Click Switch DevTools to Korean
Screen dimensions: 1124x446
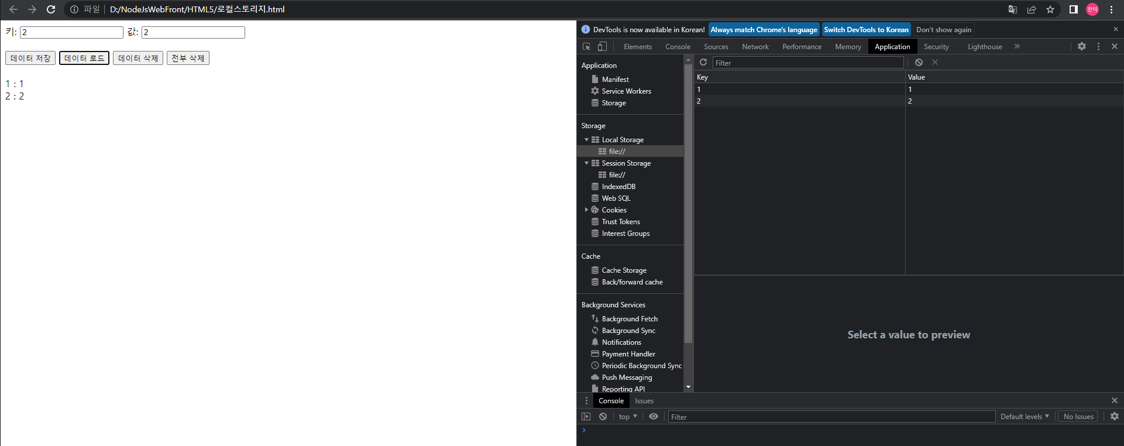(866, 30)
